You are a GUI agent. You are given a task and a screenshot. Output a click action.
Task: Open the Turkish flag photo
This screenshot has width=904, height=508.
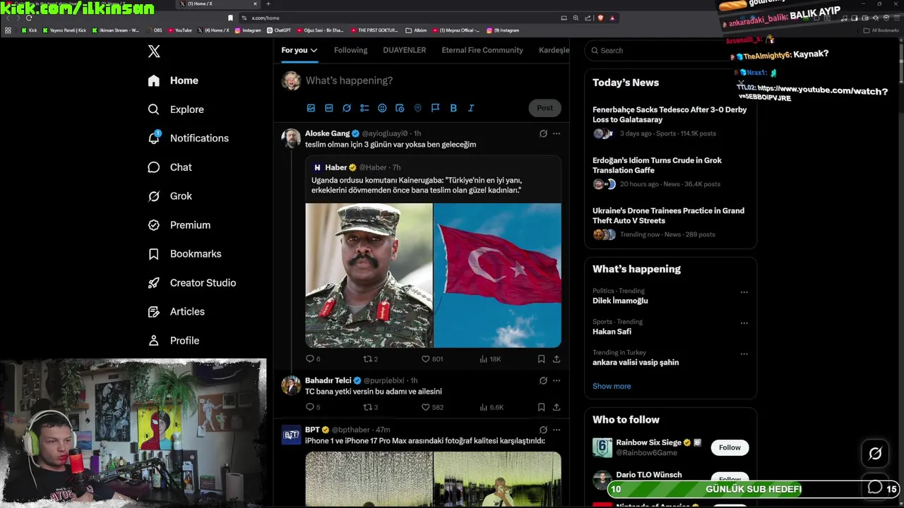pyautogui.click(x=498, y=275)
